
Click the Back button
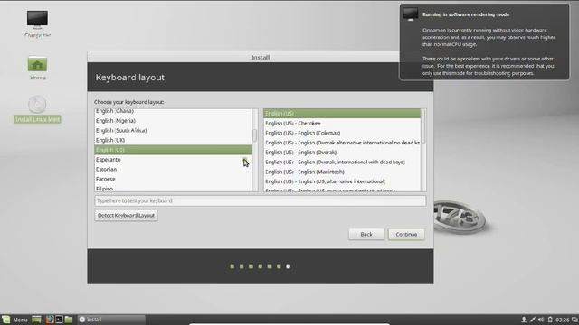point(366,235)
